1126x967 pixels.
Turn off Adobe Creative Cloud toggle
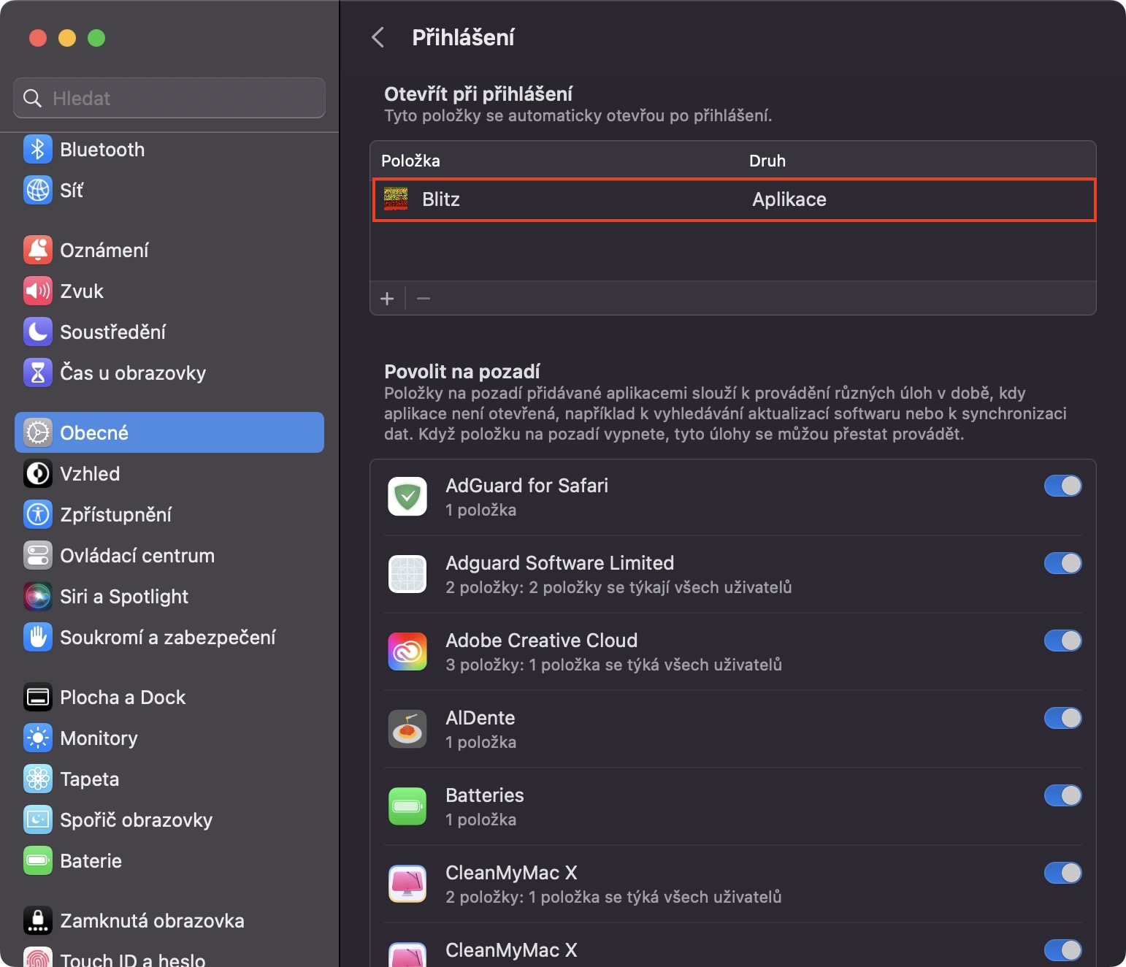point(1062,641)
